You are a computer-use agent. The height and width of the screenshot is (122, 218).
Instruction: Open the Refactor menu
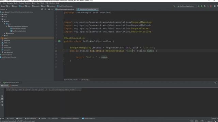click(28, 3)
